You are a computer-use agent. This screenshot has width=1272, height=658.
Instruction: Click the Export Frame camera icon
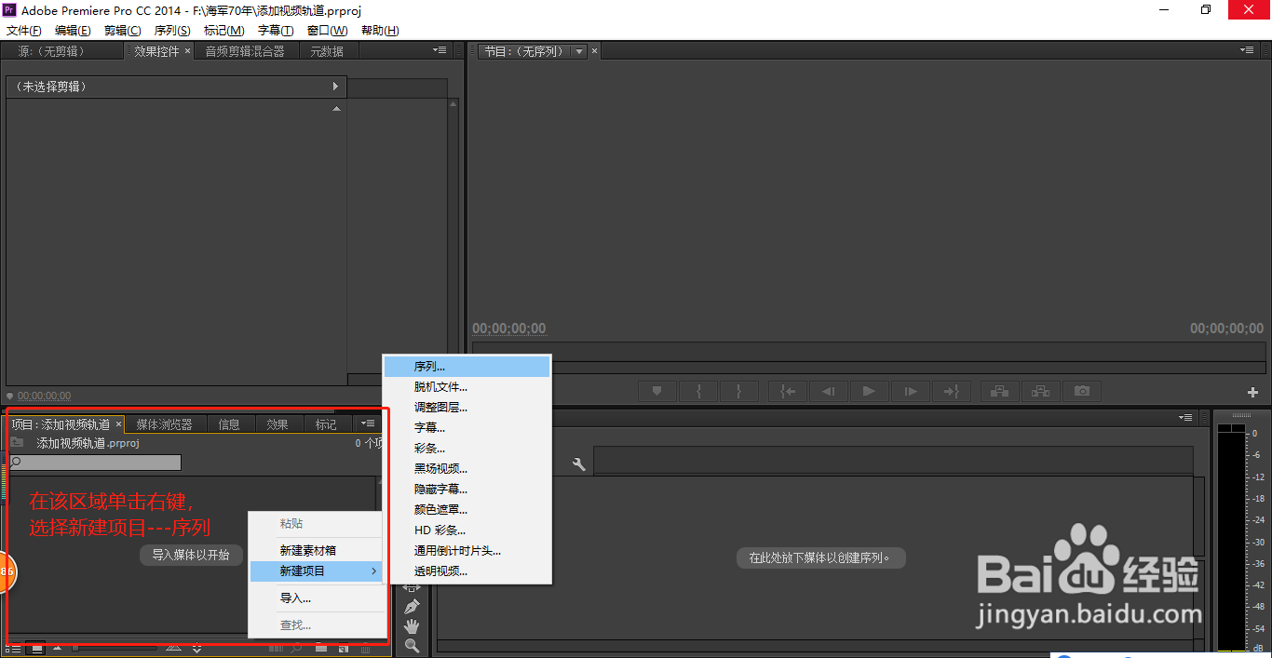1082,391
